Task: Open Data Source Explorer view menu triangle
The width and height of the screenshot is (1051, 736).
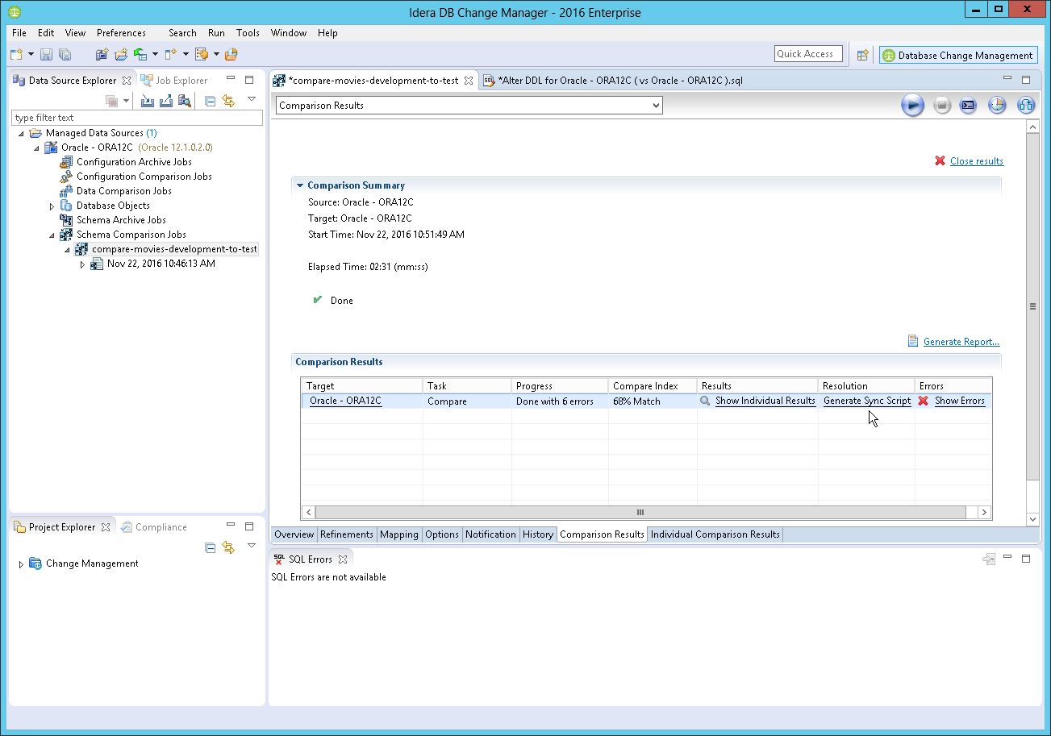Action: coord(252,99)
